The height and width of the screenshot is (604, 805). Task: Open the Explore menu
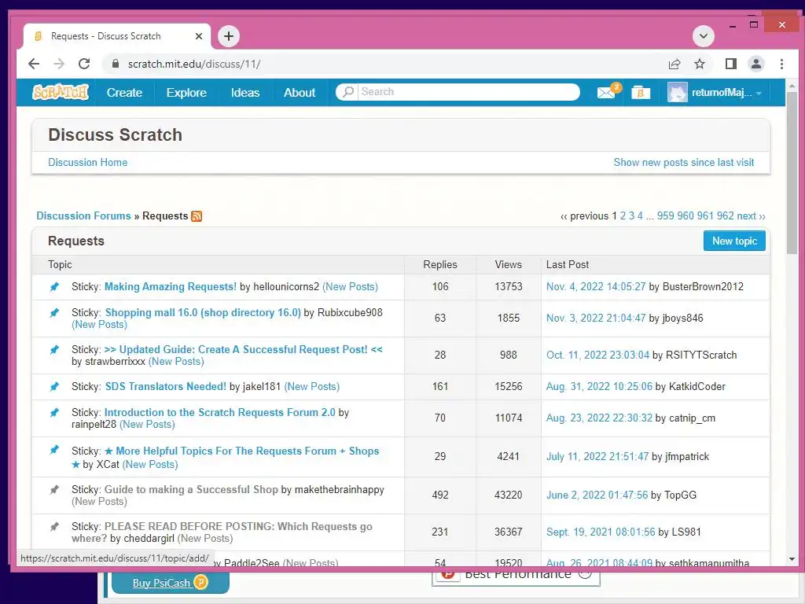pos(186,93)
